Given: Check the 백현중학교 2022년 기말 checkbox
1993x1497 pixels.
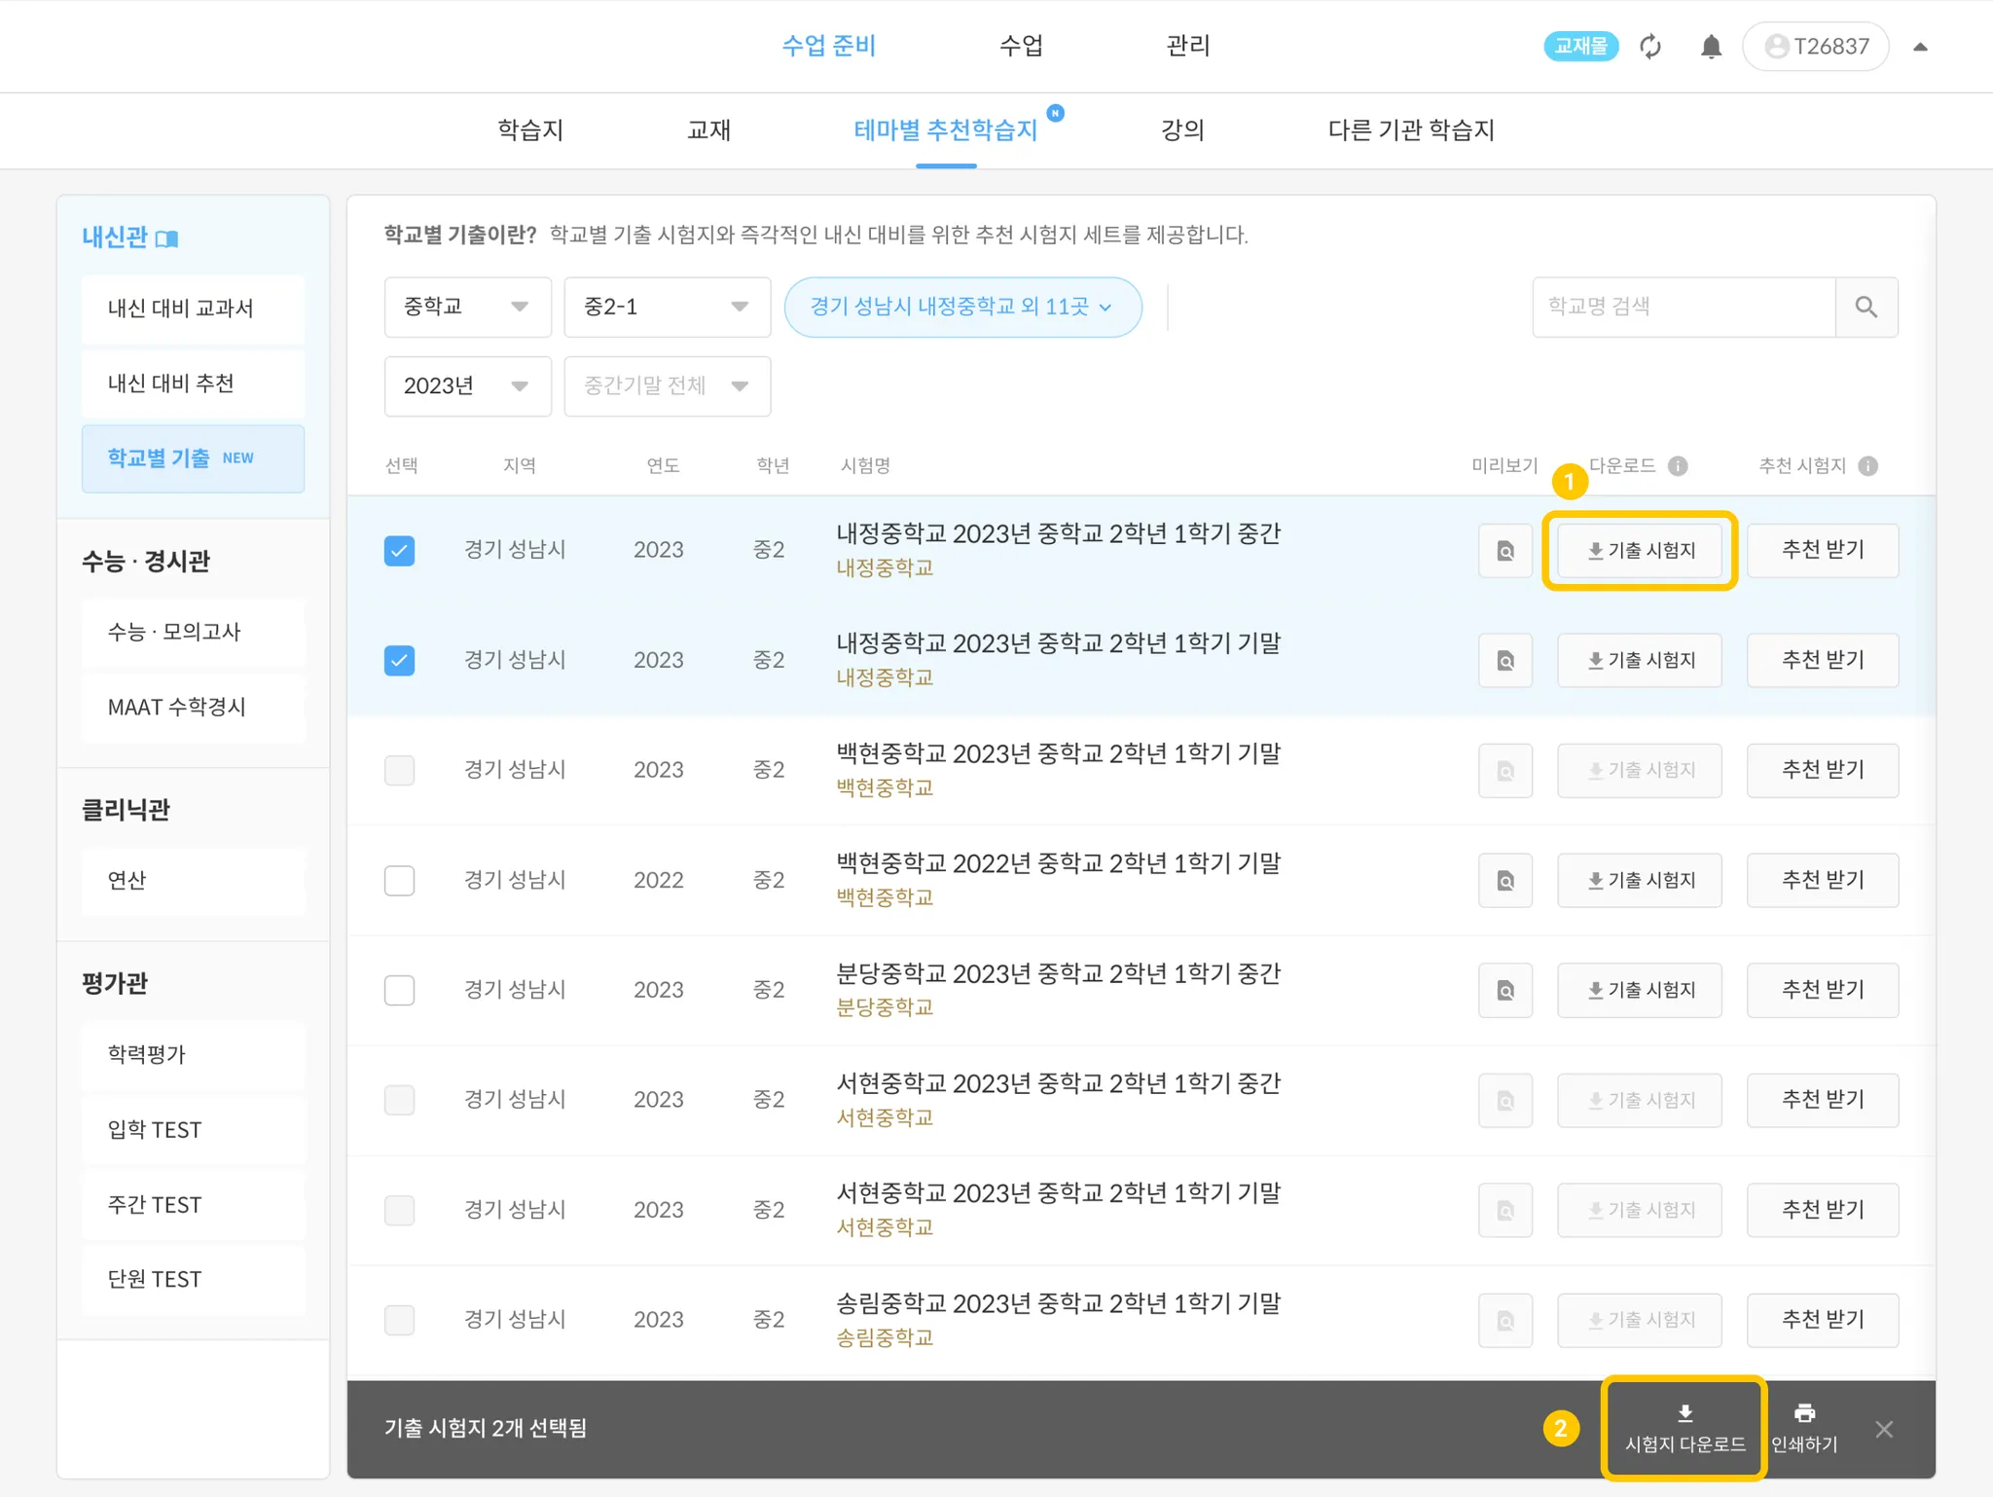Looking at the screenshot, I should click(x=399, y=881).
